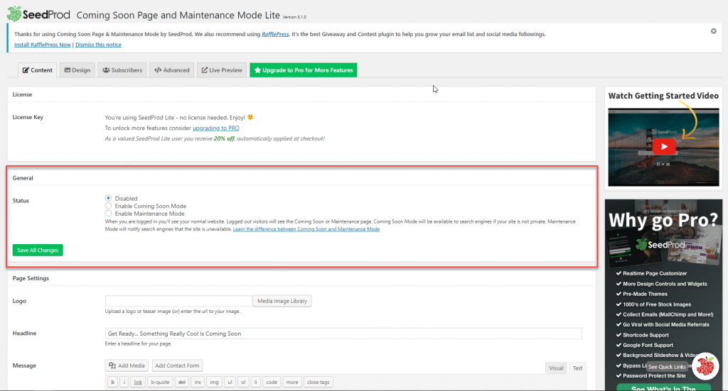Open the Media Image Library

[282, 301]
